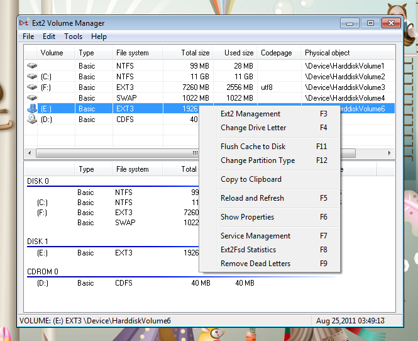The width and height of the screenshot is (418, 341).
Task: Click the blue drive icon next to (E:)
Action: click(x=32, y=109)
